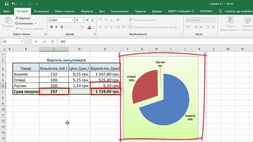Select the Ластик 0% data label
The height and width of the screenshot is (142, 253).
[160, 64]
